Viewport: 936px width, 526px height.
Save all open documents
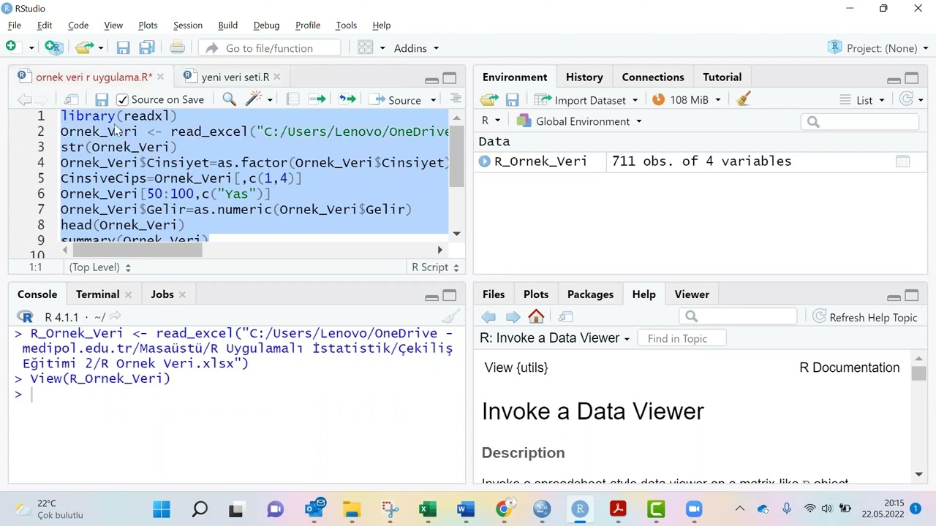click(146, 48)
